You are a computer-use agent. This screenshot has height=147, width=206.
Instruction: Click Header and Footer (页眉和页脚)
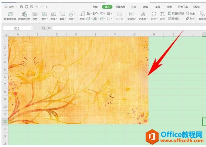(x=176, y=13)
